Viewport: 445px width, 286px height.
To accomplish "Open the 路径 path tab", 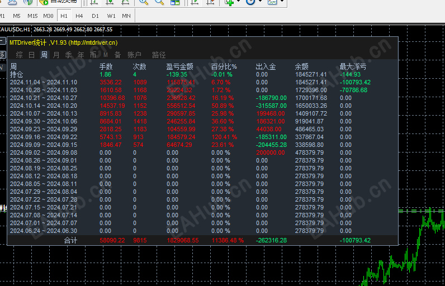I will tap(159, 55).
